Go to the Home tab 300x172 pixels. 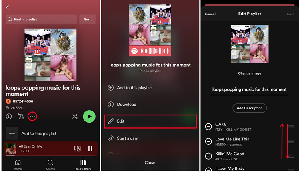(18, 165)
